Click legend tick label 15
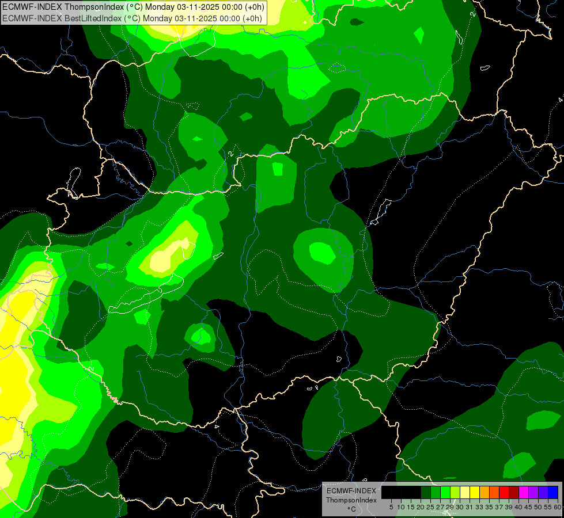Screen dimensions: 564x518 point(411,507)
